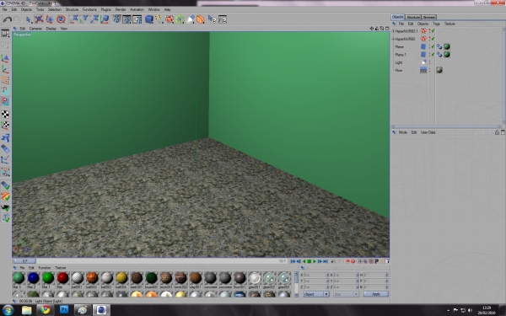
Task: Open the viewport Display menu
Action: 51,29
